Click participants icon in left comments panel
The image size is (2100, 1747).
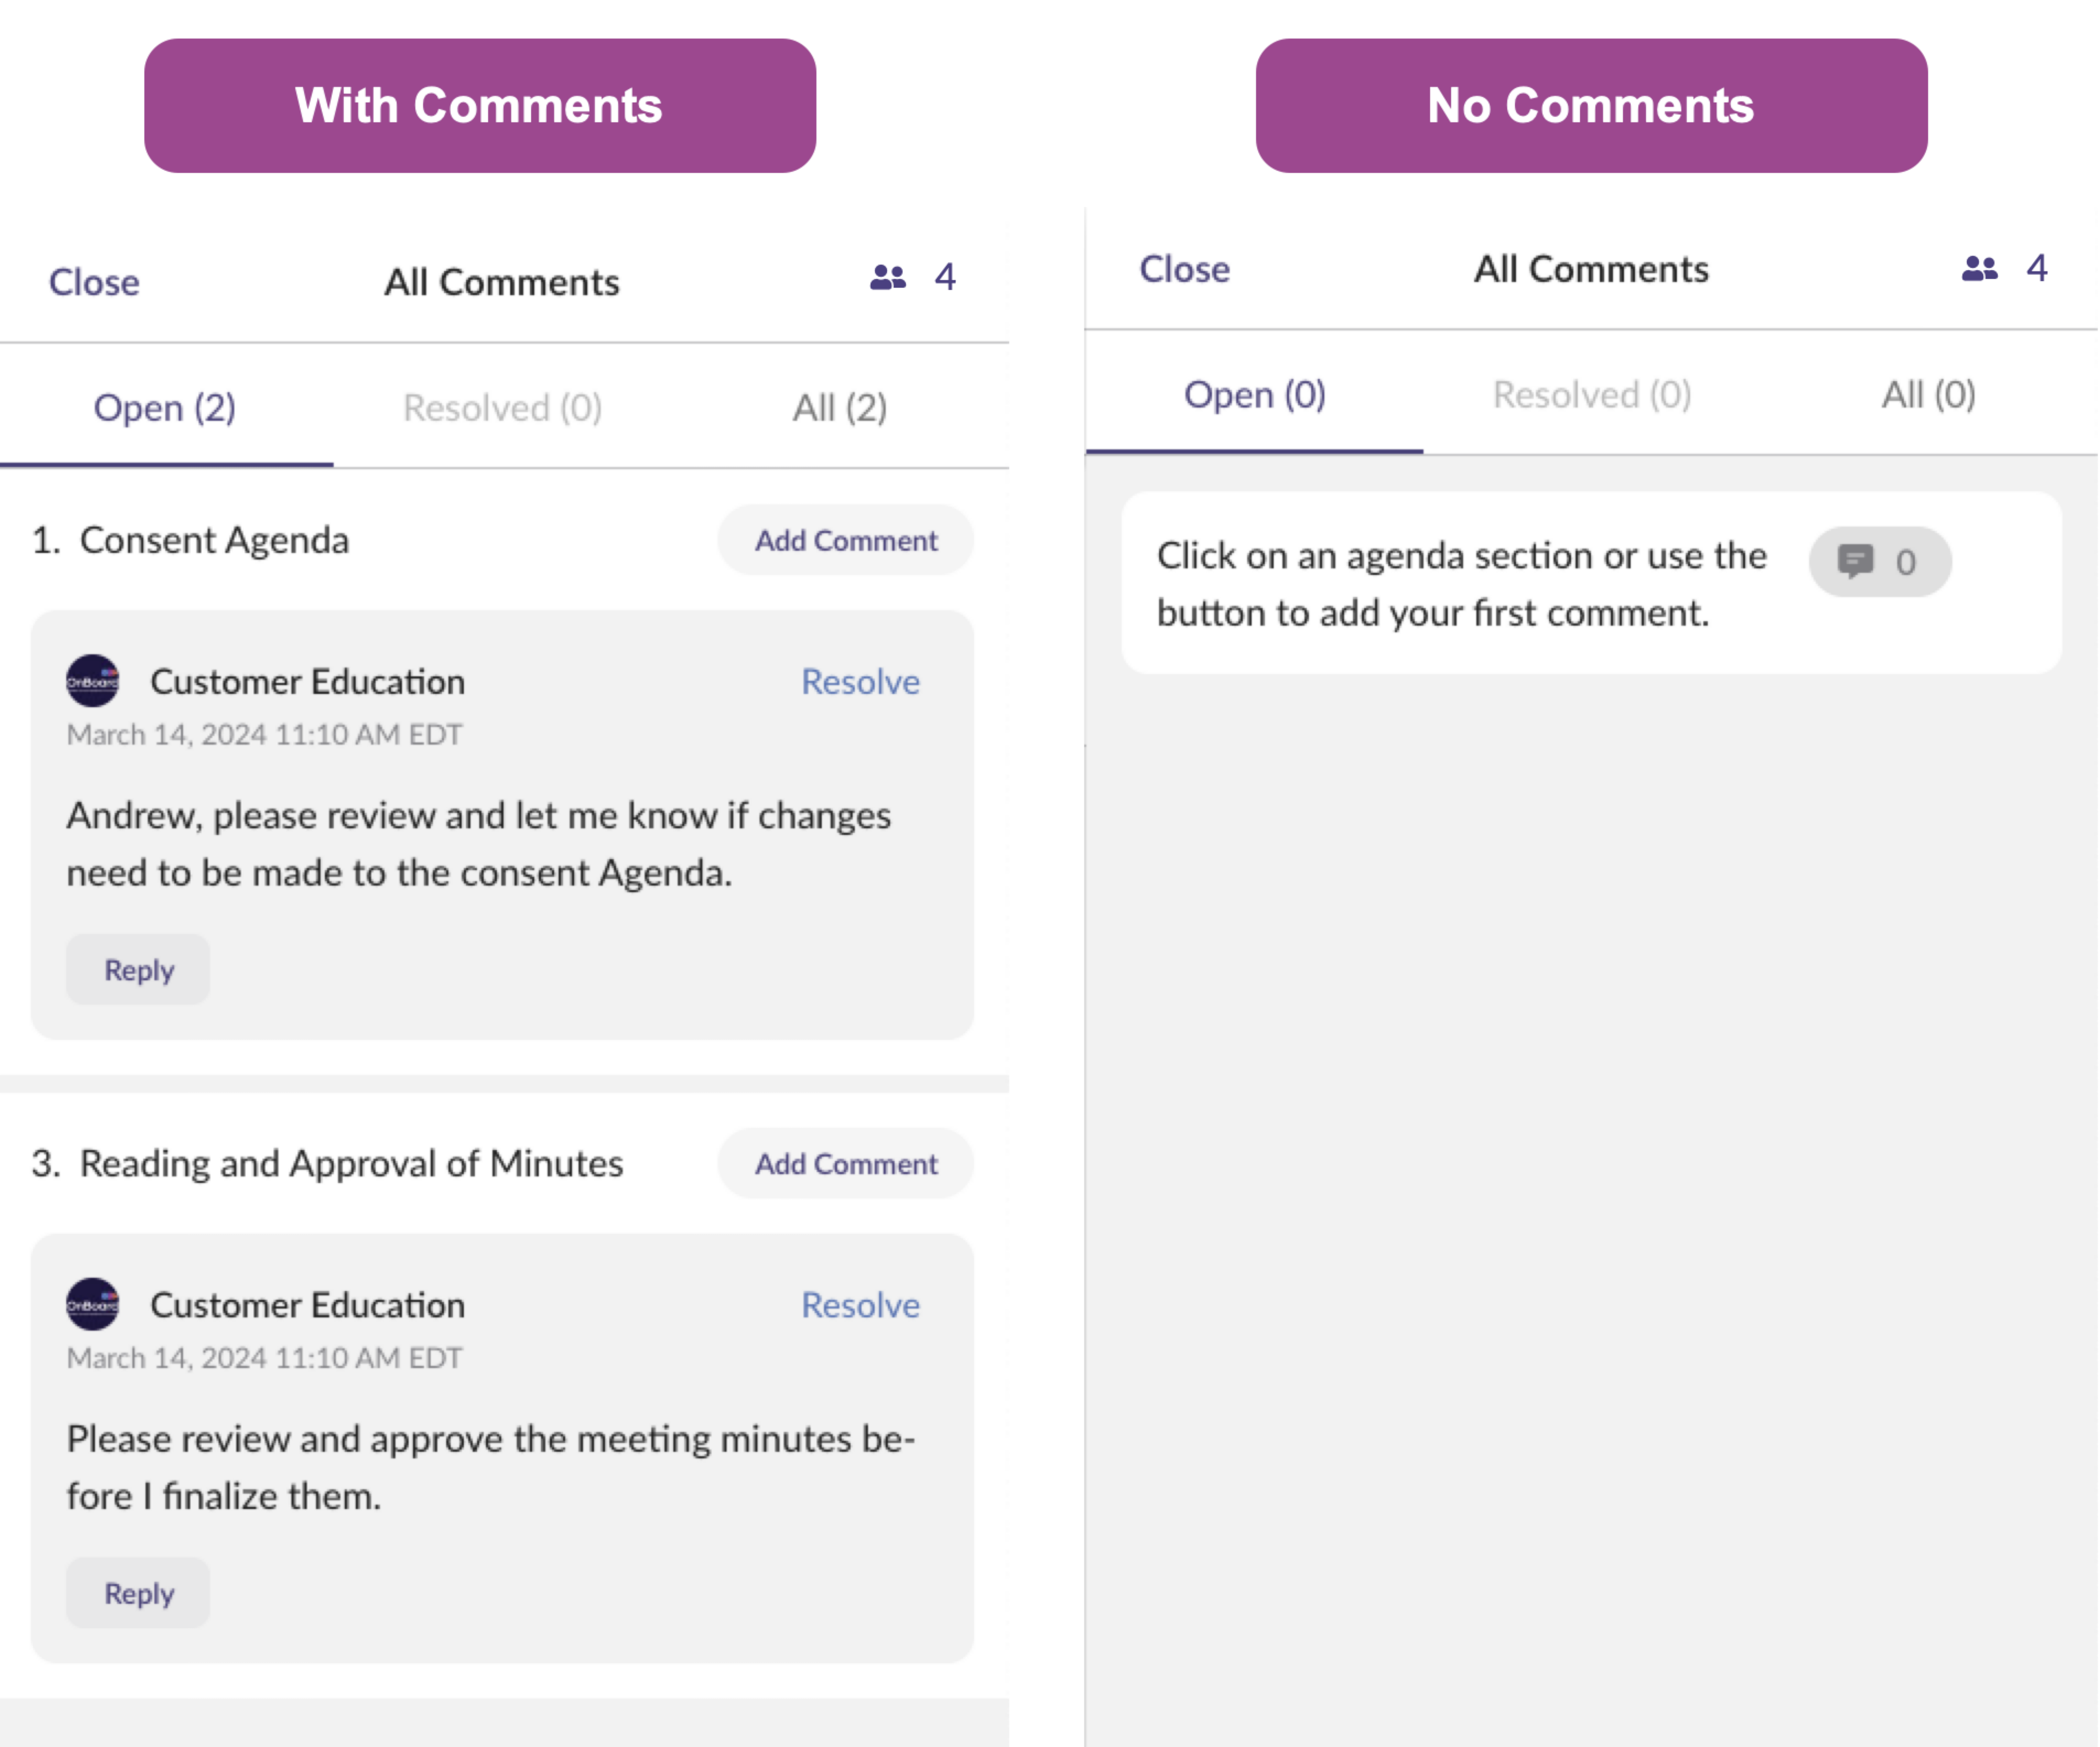(887, 277)
